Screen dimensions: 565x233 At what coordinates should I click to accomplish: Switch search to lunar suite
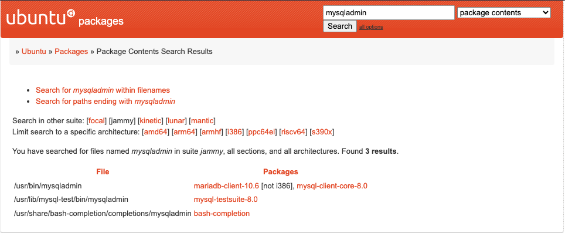(x=176, y=121)
